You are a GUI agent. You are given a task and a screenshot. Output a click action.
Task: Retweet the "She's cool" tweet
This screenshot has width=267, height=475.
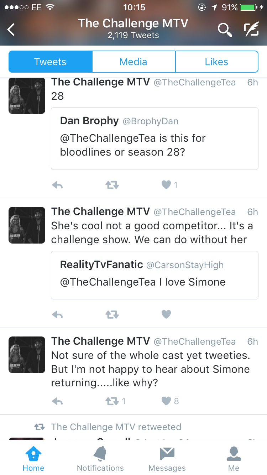click(112, 314)
